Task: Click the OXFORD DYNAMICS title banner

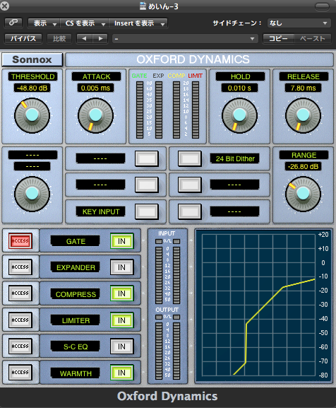Action: tap(199, 59)
